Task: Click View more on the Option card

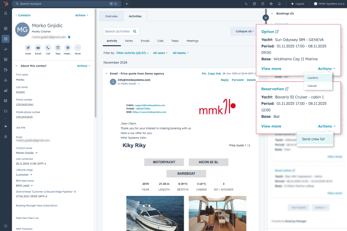Action: 271,68
